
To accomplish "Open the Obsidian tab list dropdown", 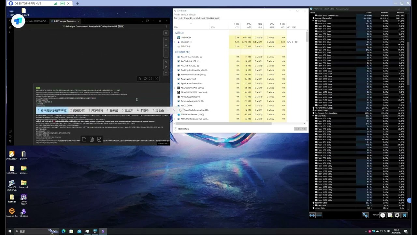I will pyautogui.click(x=142, y=21).
